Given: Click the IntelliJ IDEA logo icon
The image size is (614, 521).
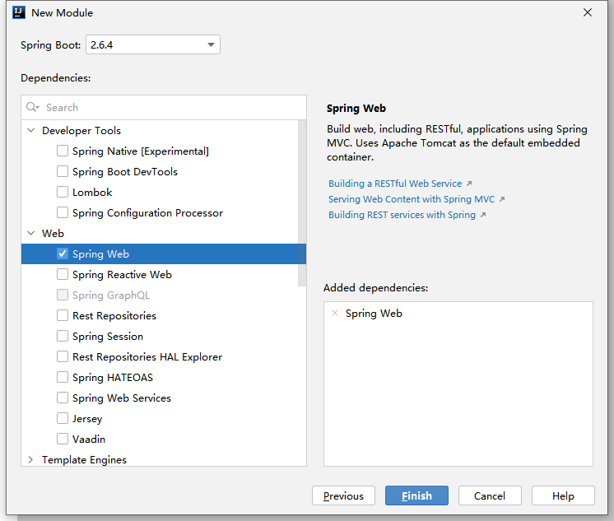Looking at the screenshot, I should [x=18, y=12].
